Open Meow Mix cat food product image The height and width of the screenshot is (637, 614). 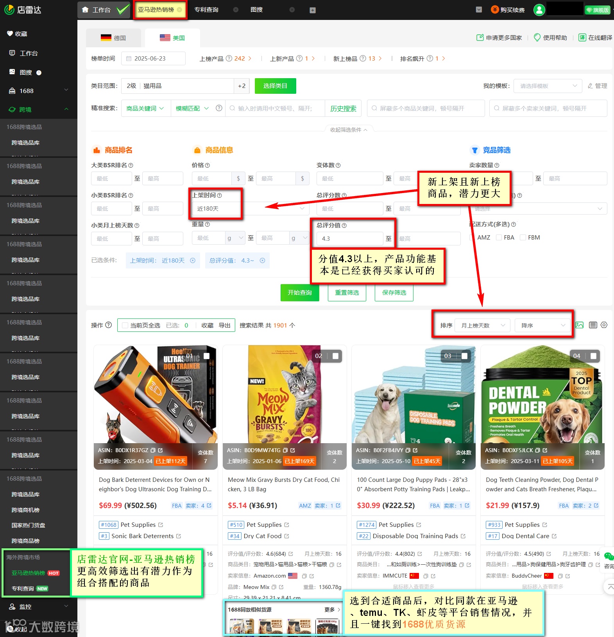(x=285, y=394)
